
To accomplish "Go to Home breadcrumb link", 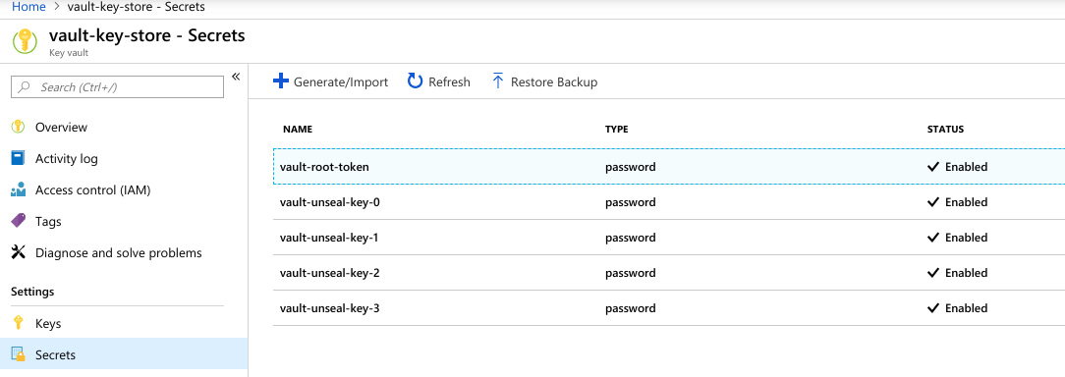I will coord(28,7).
